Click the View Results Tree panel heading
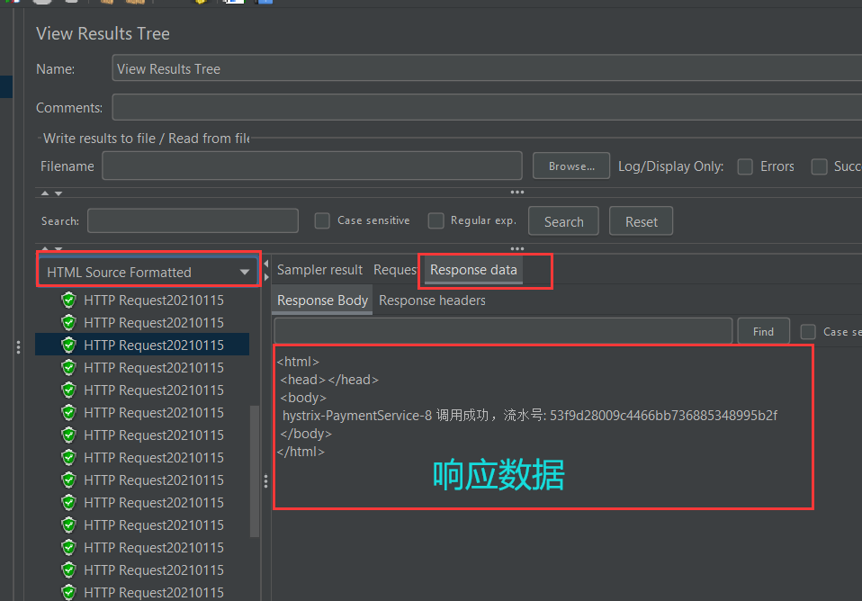The image size is (862, 601). click(x=103, y=33)
